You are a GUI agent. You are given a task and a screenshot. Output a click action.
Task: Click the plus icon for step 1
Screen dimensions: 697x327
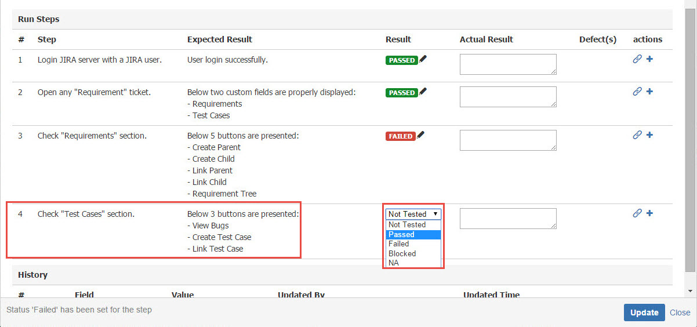tap(649, 59)
